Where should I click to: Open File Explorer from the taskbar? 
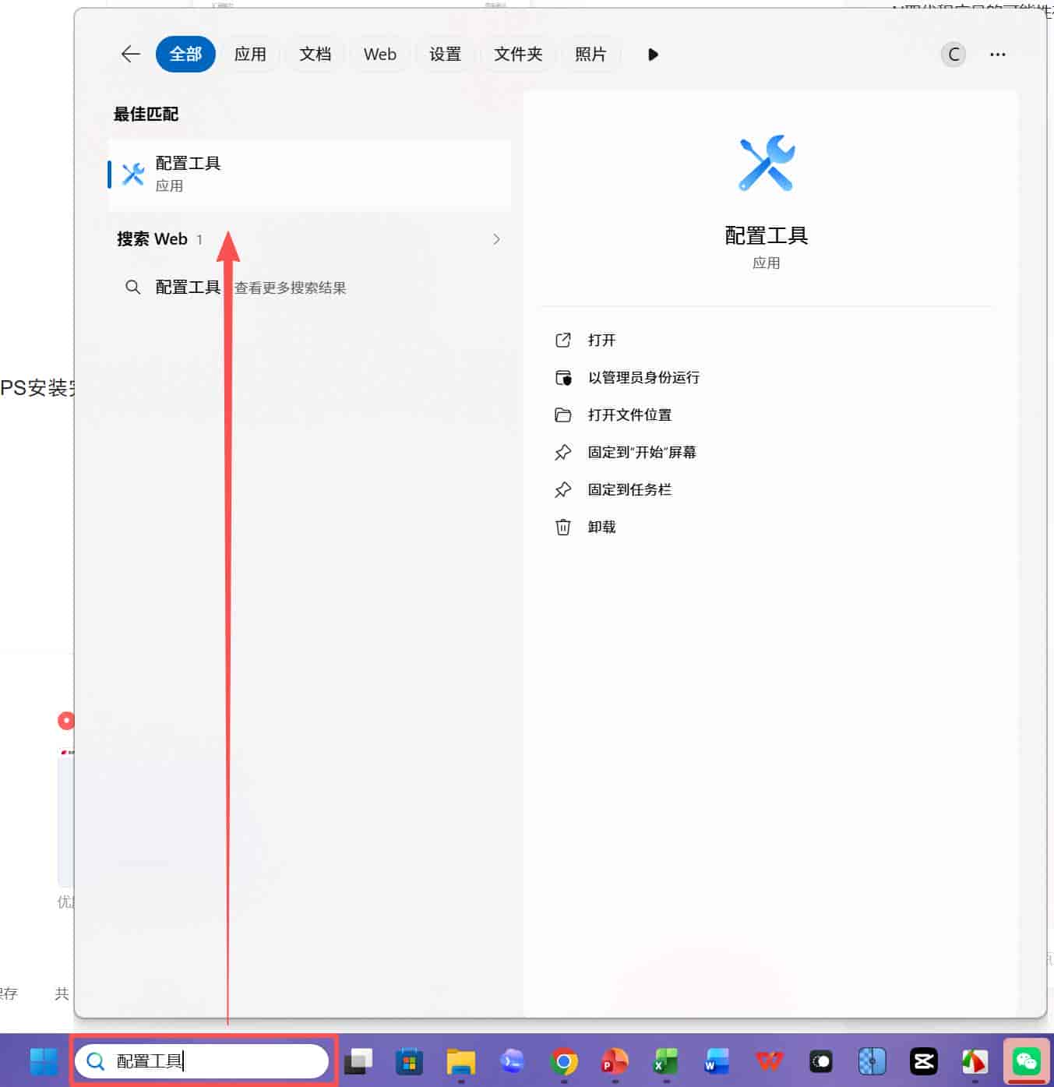pos(461,1062)
